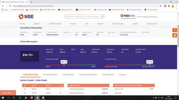Open the Bookmarks Toolbar folder
Screen dimensions: 179x100
tap(17, 10)
